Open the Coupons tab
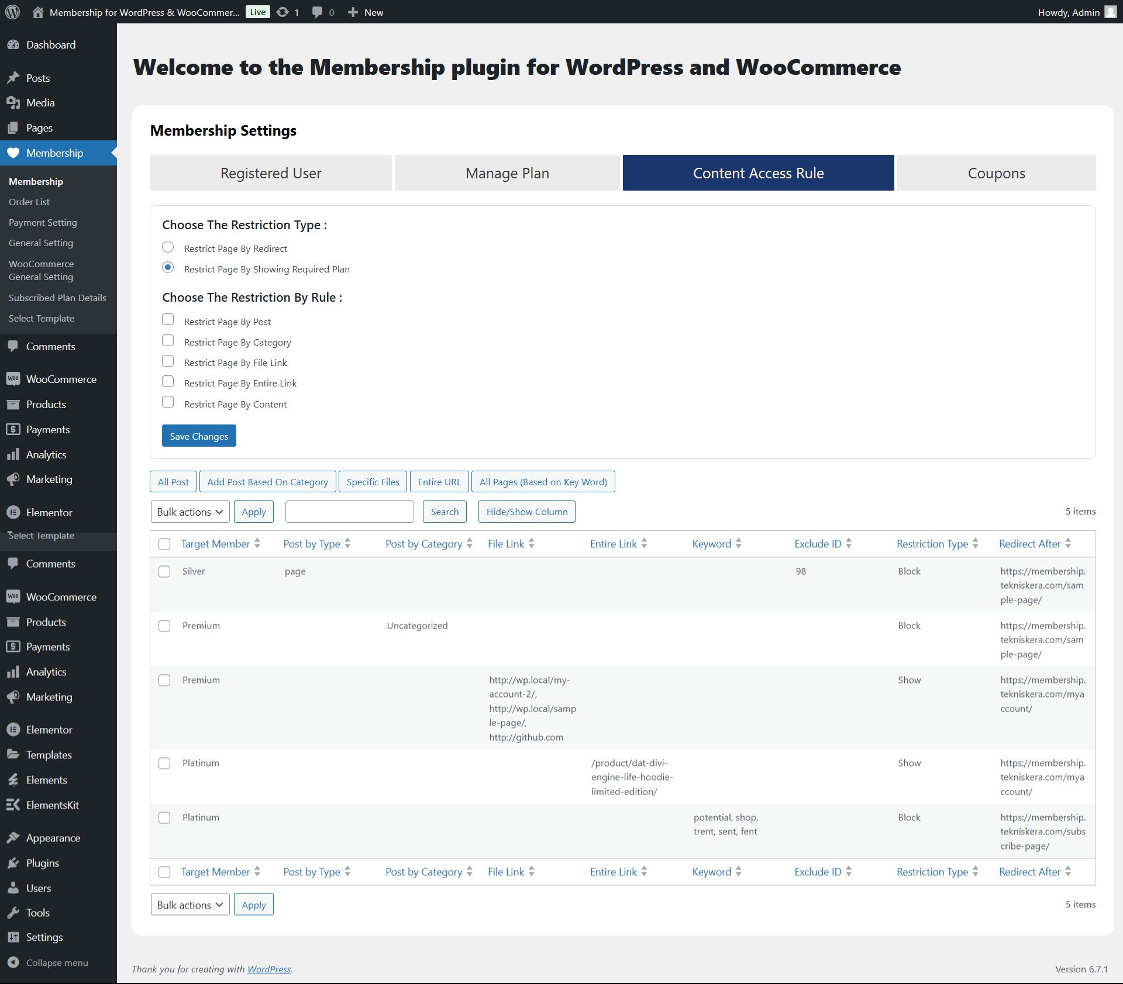 996,173
